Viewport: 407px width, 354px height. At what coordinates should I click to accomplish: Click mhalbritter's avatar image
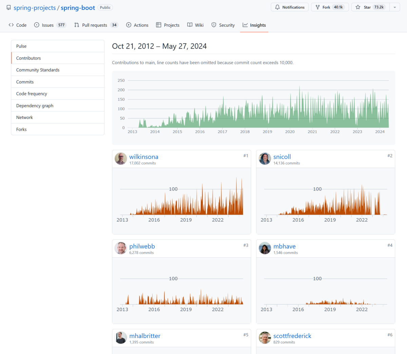coord(121,337)
